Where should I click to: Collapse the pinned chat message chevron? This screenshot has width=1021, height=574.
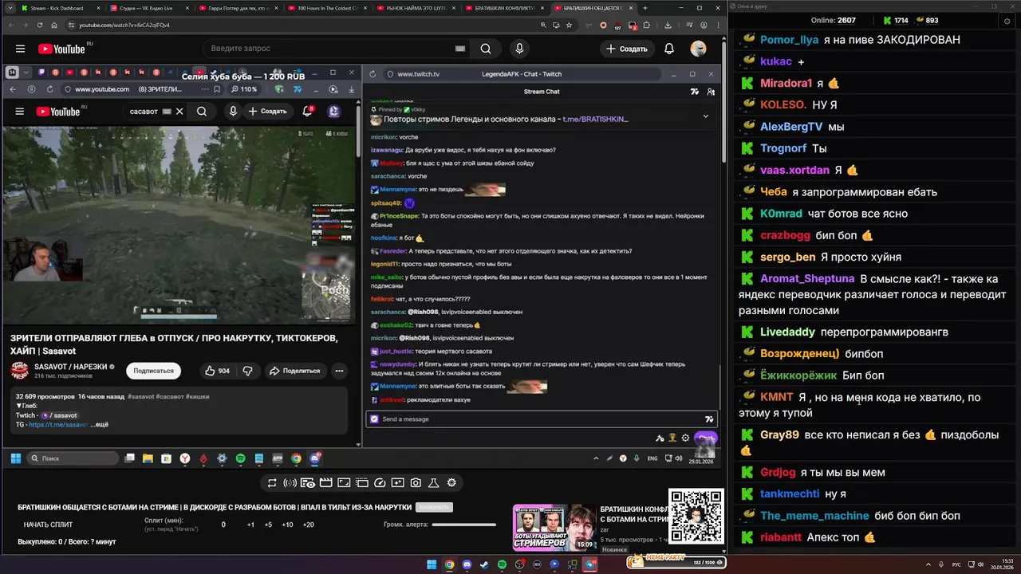pos(705,116)
